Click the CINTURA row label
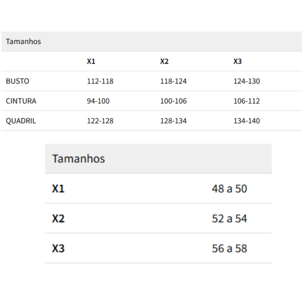The height and width of the screenshot is (302, 302). [x=21, y=101]
